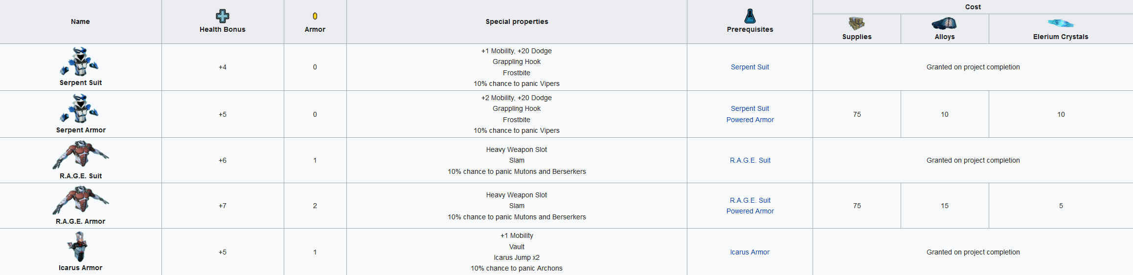The height and width of the screenshot is (275, 1133).
Task: Click the yellow Armor icon
Action: (315, 16)
